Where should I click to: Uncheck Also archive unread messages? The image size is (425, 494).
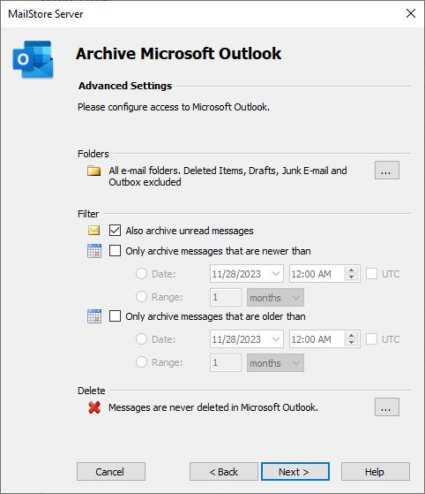coord(115,231)
